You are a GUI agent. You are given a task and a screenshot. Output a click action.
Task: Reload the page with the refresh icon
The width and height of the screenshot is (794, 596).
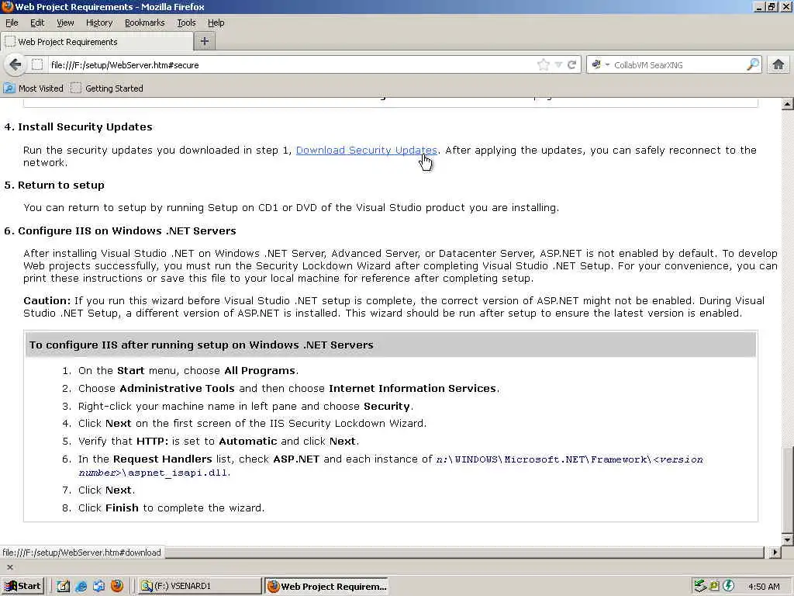pos(571,65)
